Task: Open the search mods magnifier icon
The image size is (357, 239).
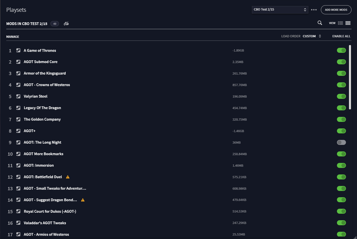Action: (320, 23)
